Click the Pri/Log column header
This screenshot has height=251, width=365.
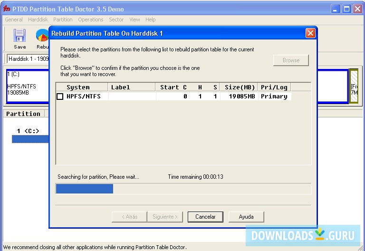[x=274, y=87]
